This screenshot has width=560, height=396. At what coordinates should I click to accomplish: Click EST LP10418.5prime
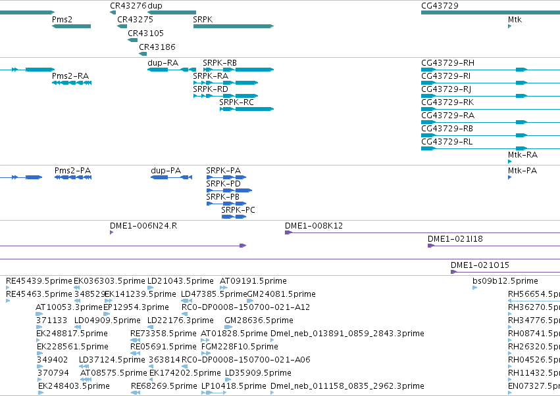(214, 393)
